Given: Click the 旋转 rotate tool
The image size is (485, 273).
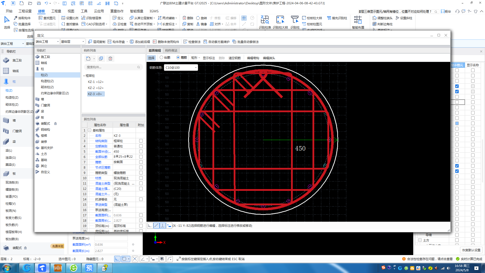Looking at the screenshot, I should pos(202,18).
